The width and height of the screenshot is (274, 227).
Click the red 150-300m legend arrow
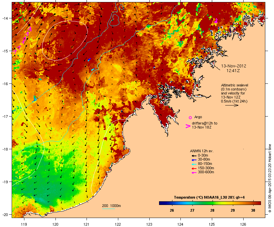click(x=194, y=168)
